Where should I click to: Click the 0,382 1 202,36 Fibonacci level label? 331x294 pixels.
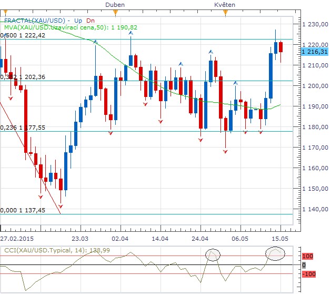click(23, 77)
